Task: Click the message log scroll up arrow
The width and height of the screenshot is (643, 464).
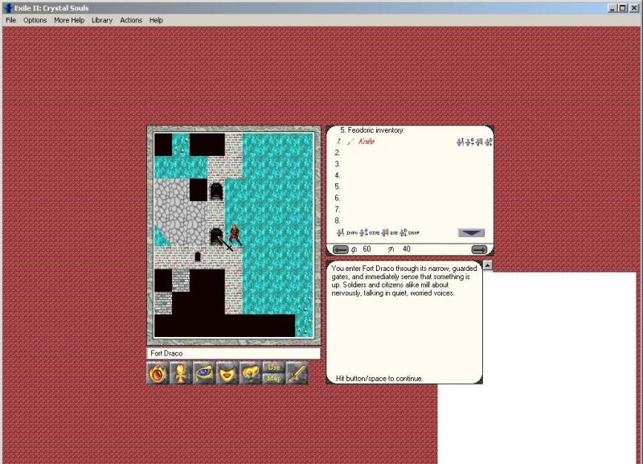Action: [x=487, y=265]
